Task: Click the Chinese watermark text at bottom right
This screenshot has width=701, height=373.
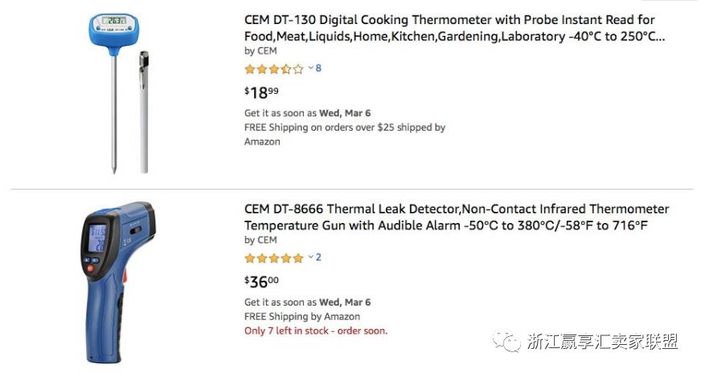Action: (x=602, y=342)
